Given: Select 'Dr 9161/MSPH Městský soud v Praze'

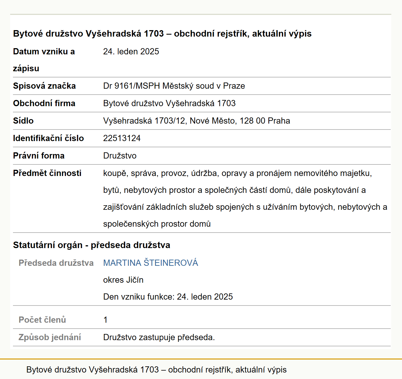Looking at the screenshot, I should (174, 86).
